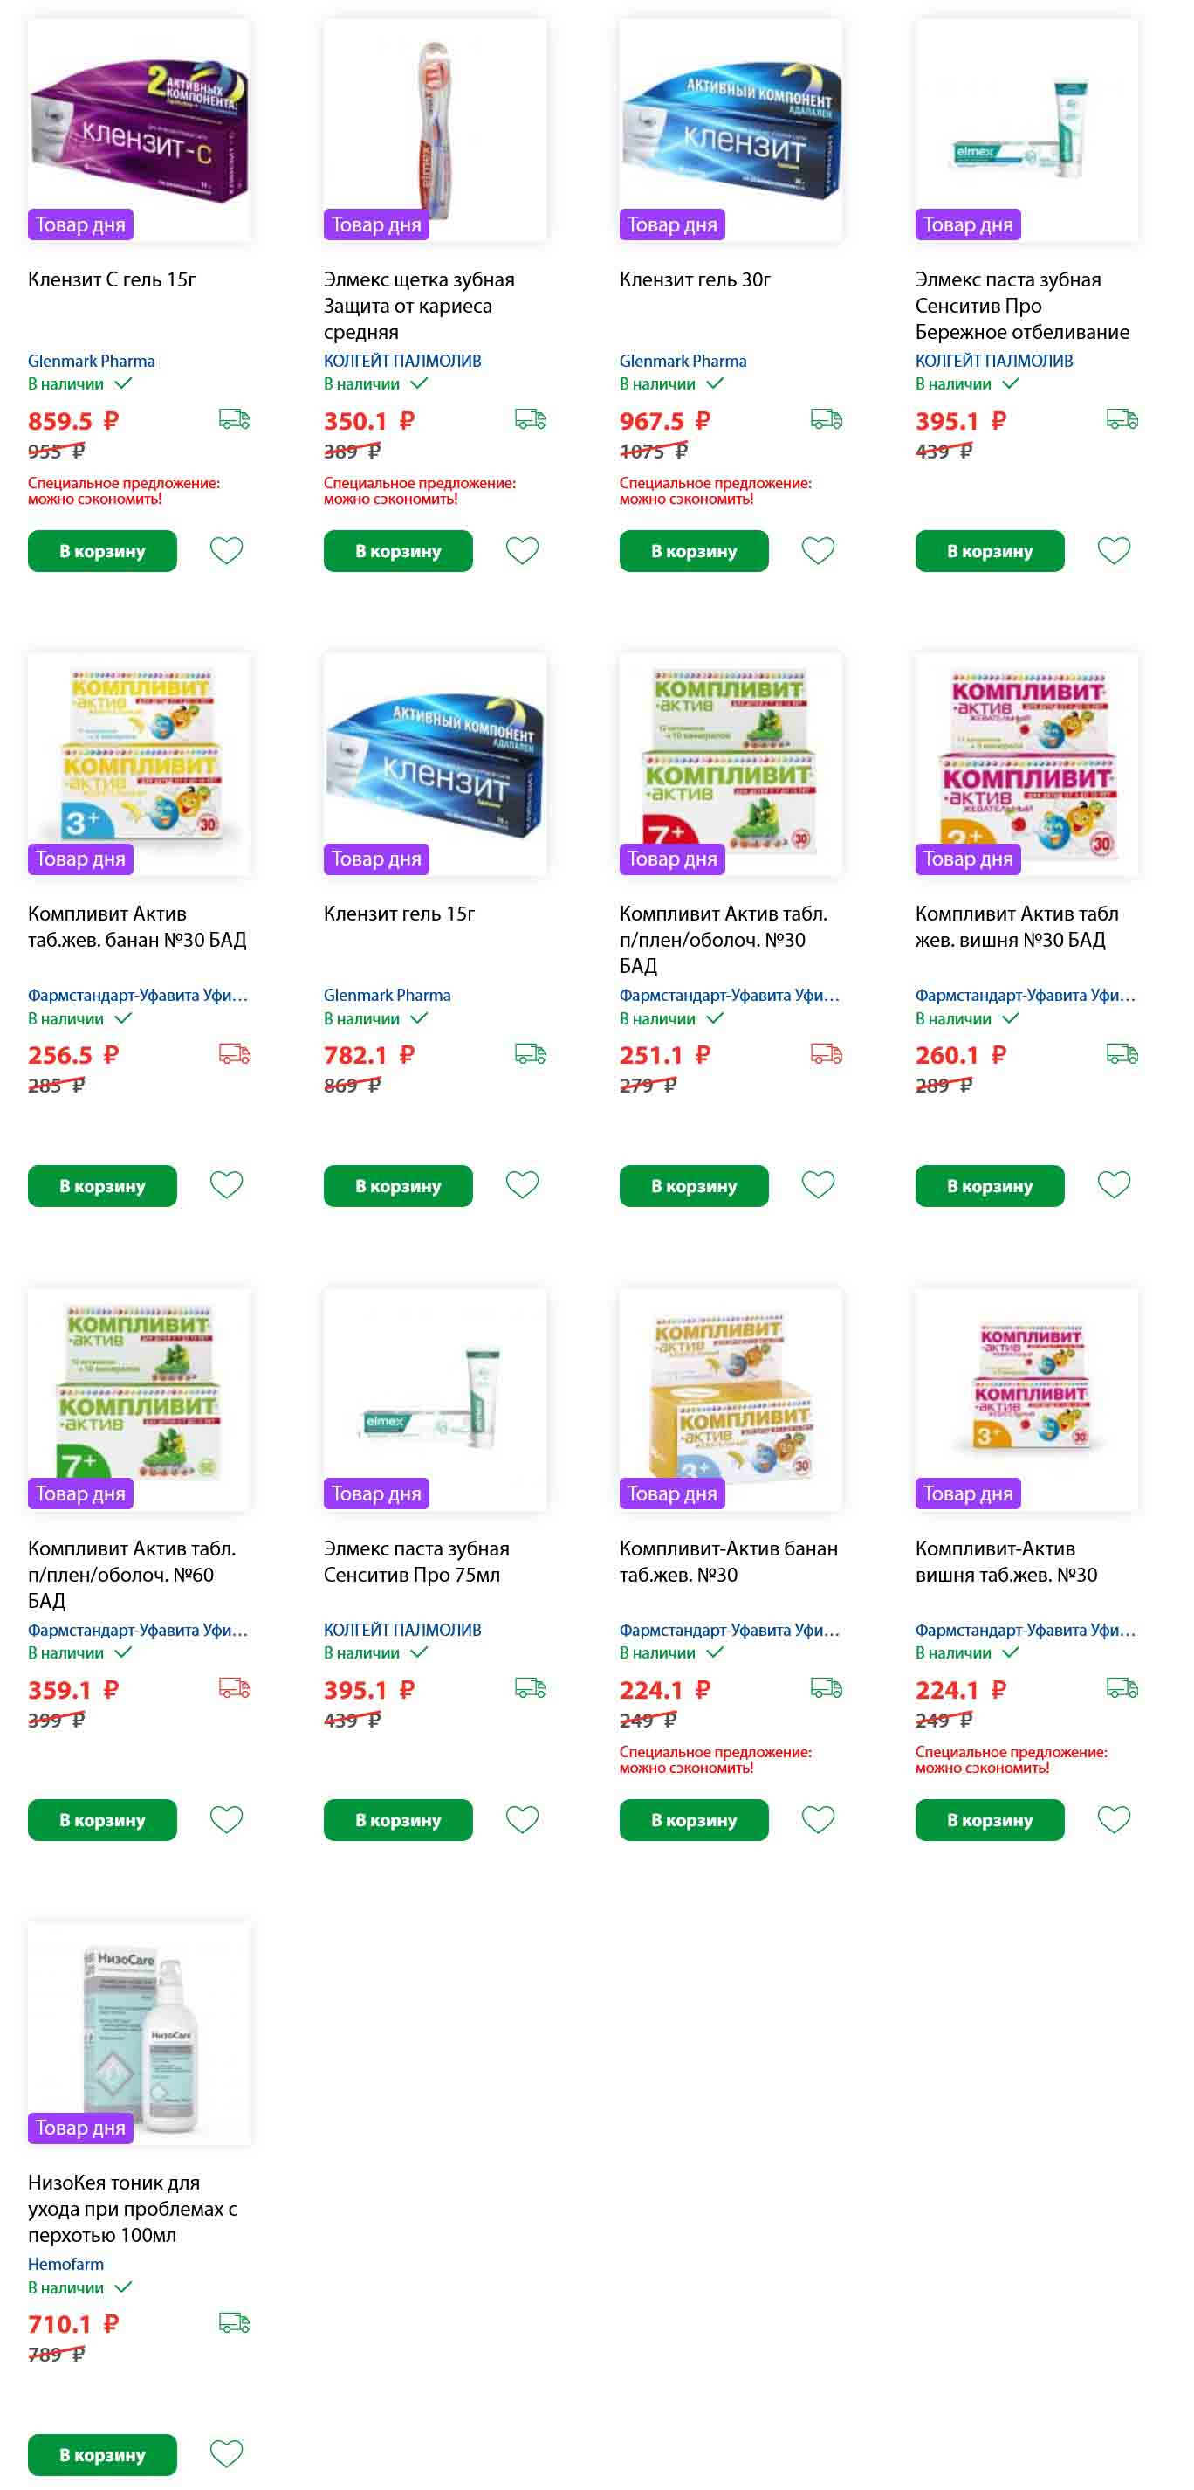
Task: Add Клензит С гель 15г to cart
Action: click(102, 551)
